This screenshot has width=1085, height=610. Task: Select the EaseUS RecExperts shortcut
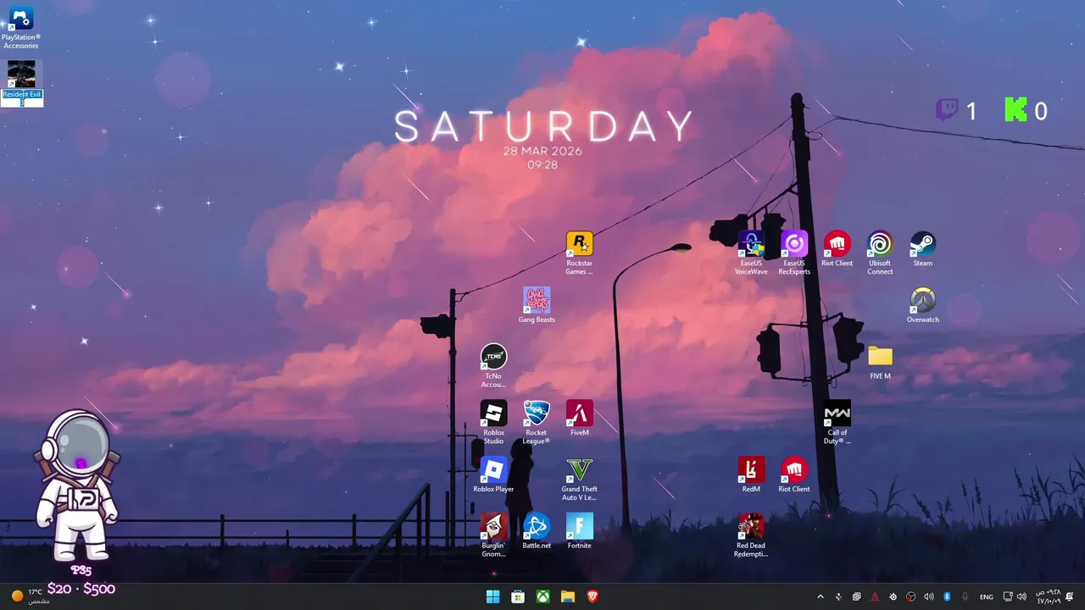pos(794,252)
